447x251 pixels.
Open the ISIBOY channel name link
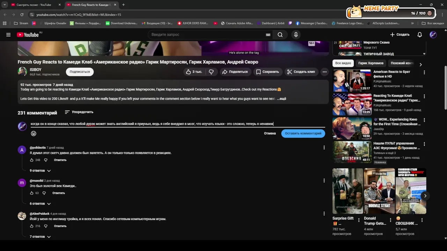coord(36,70)
